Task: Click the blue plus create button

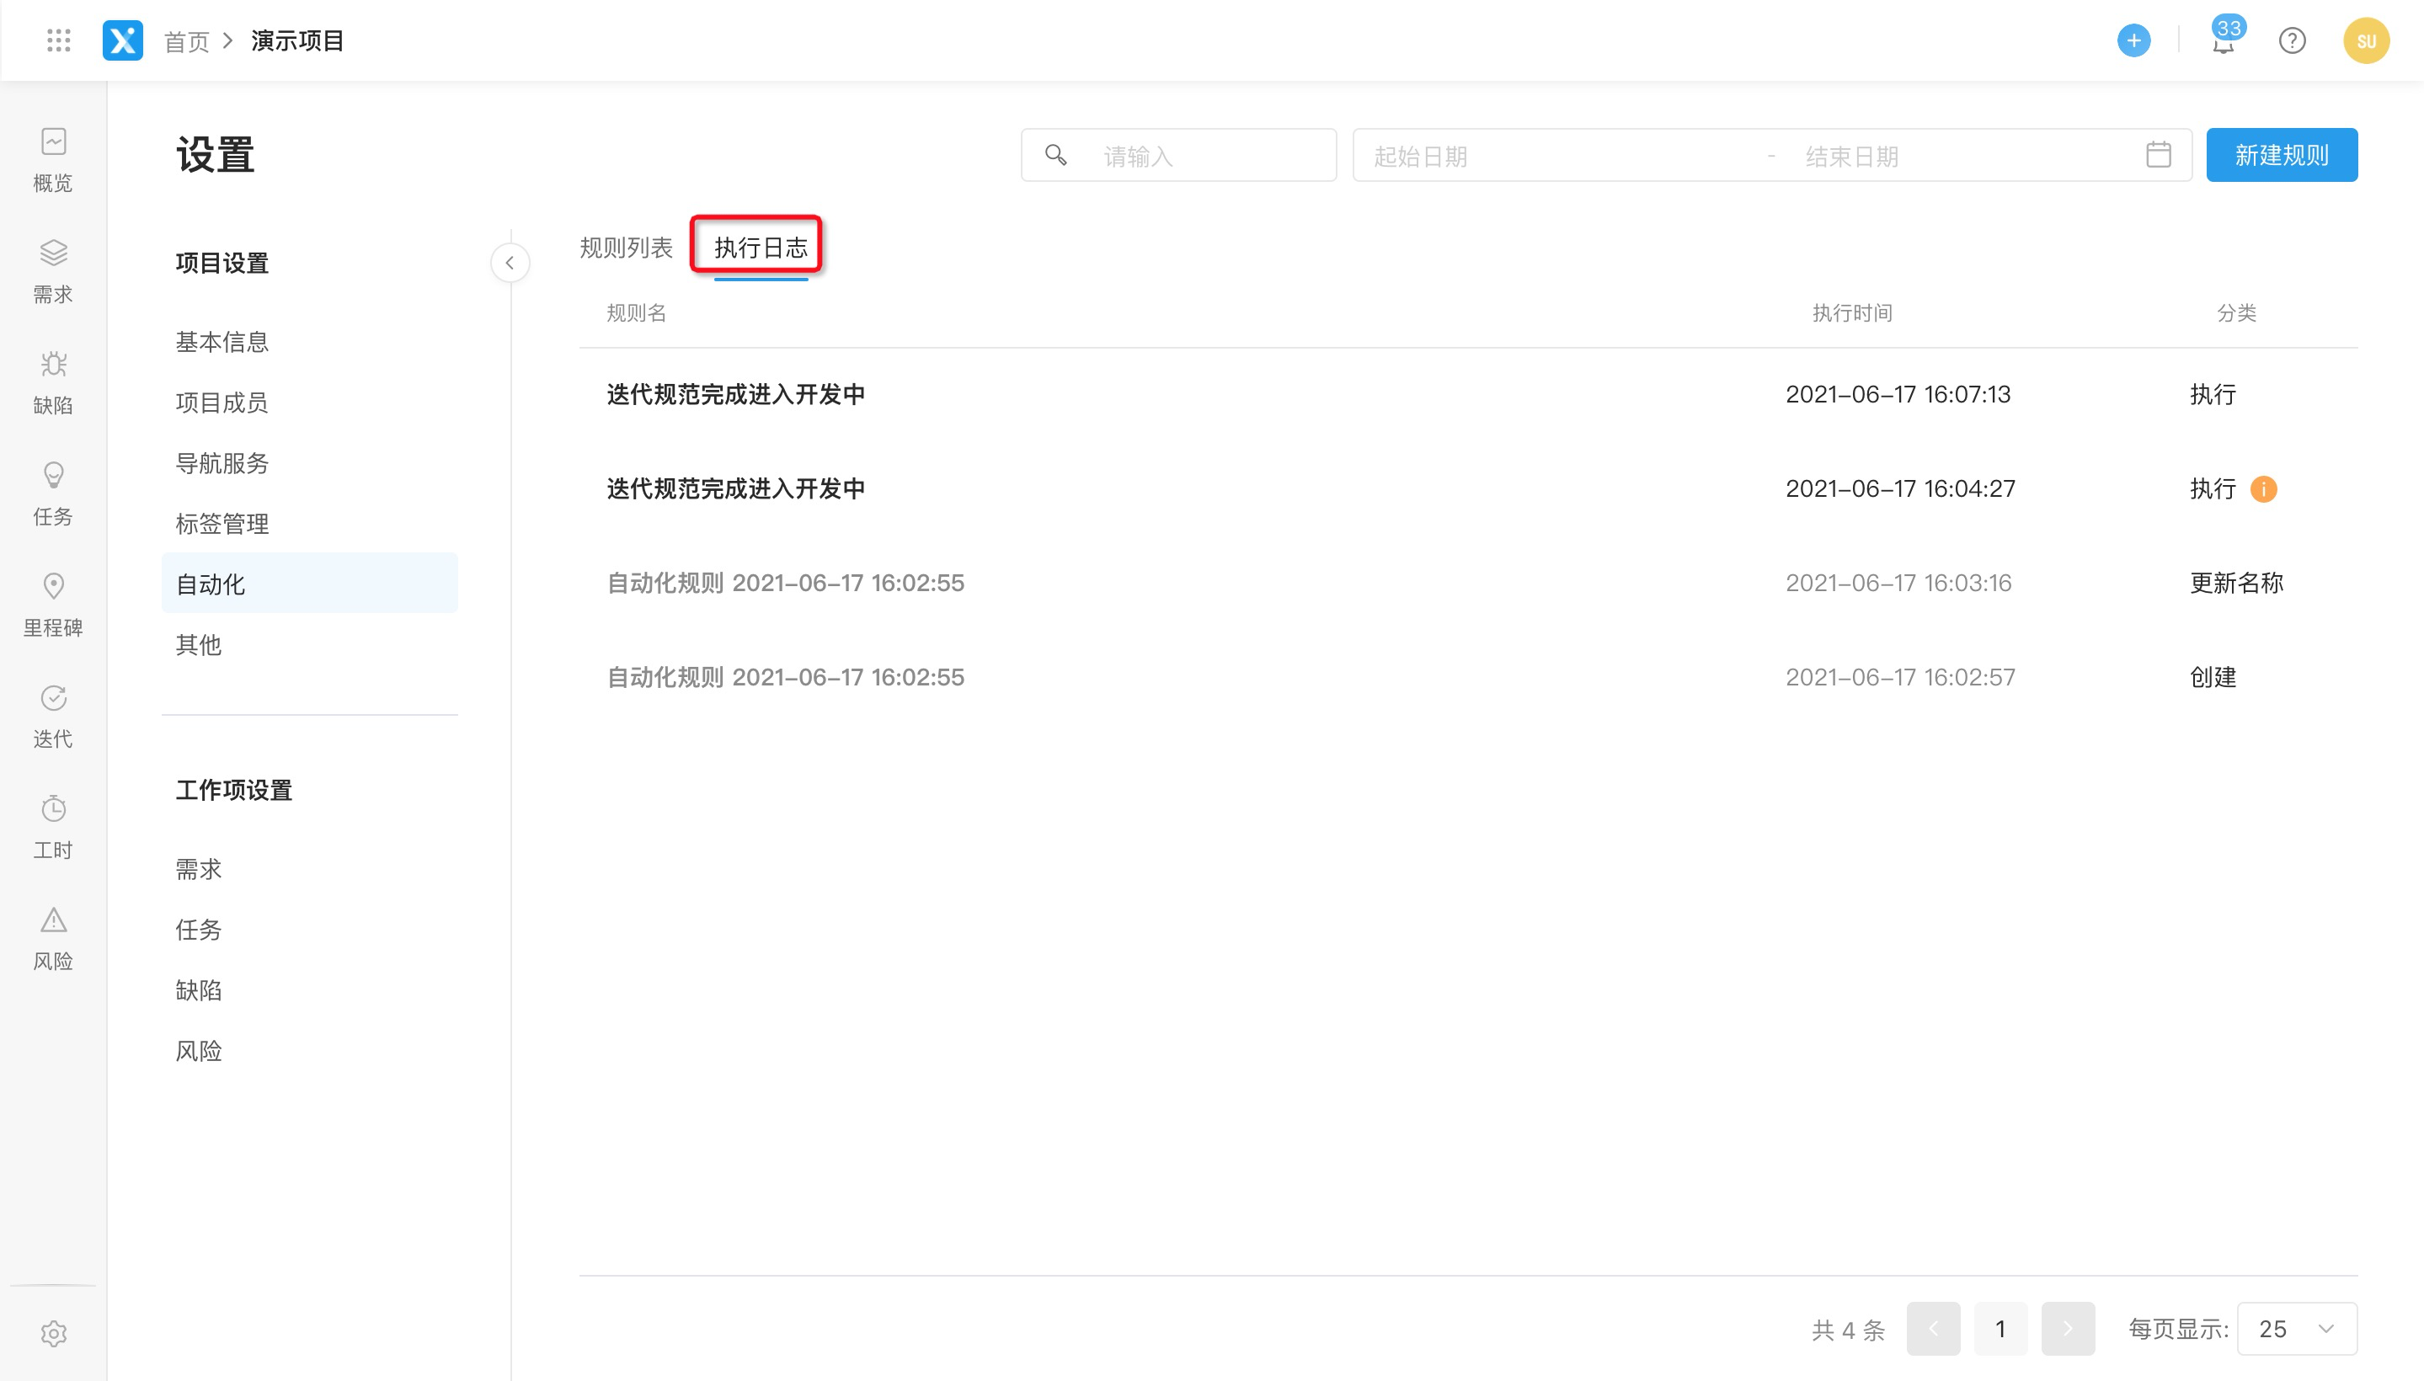Action: [x=2133, y=40]
